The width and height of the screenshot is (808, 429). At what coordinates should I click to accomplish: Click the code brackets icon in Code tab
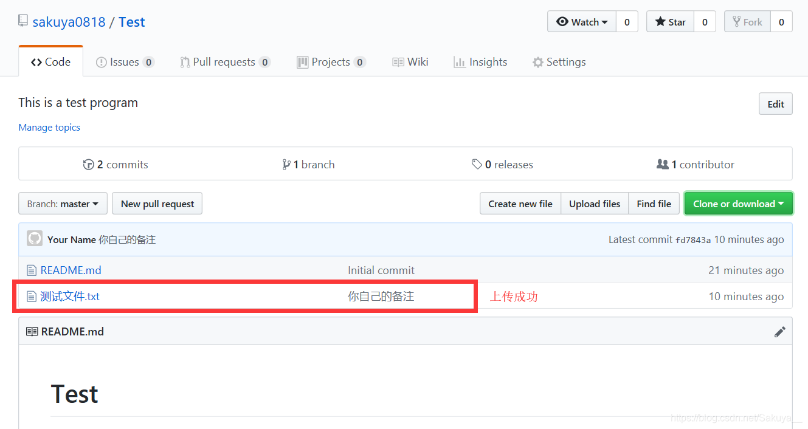[36, 62]
